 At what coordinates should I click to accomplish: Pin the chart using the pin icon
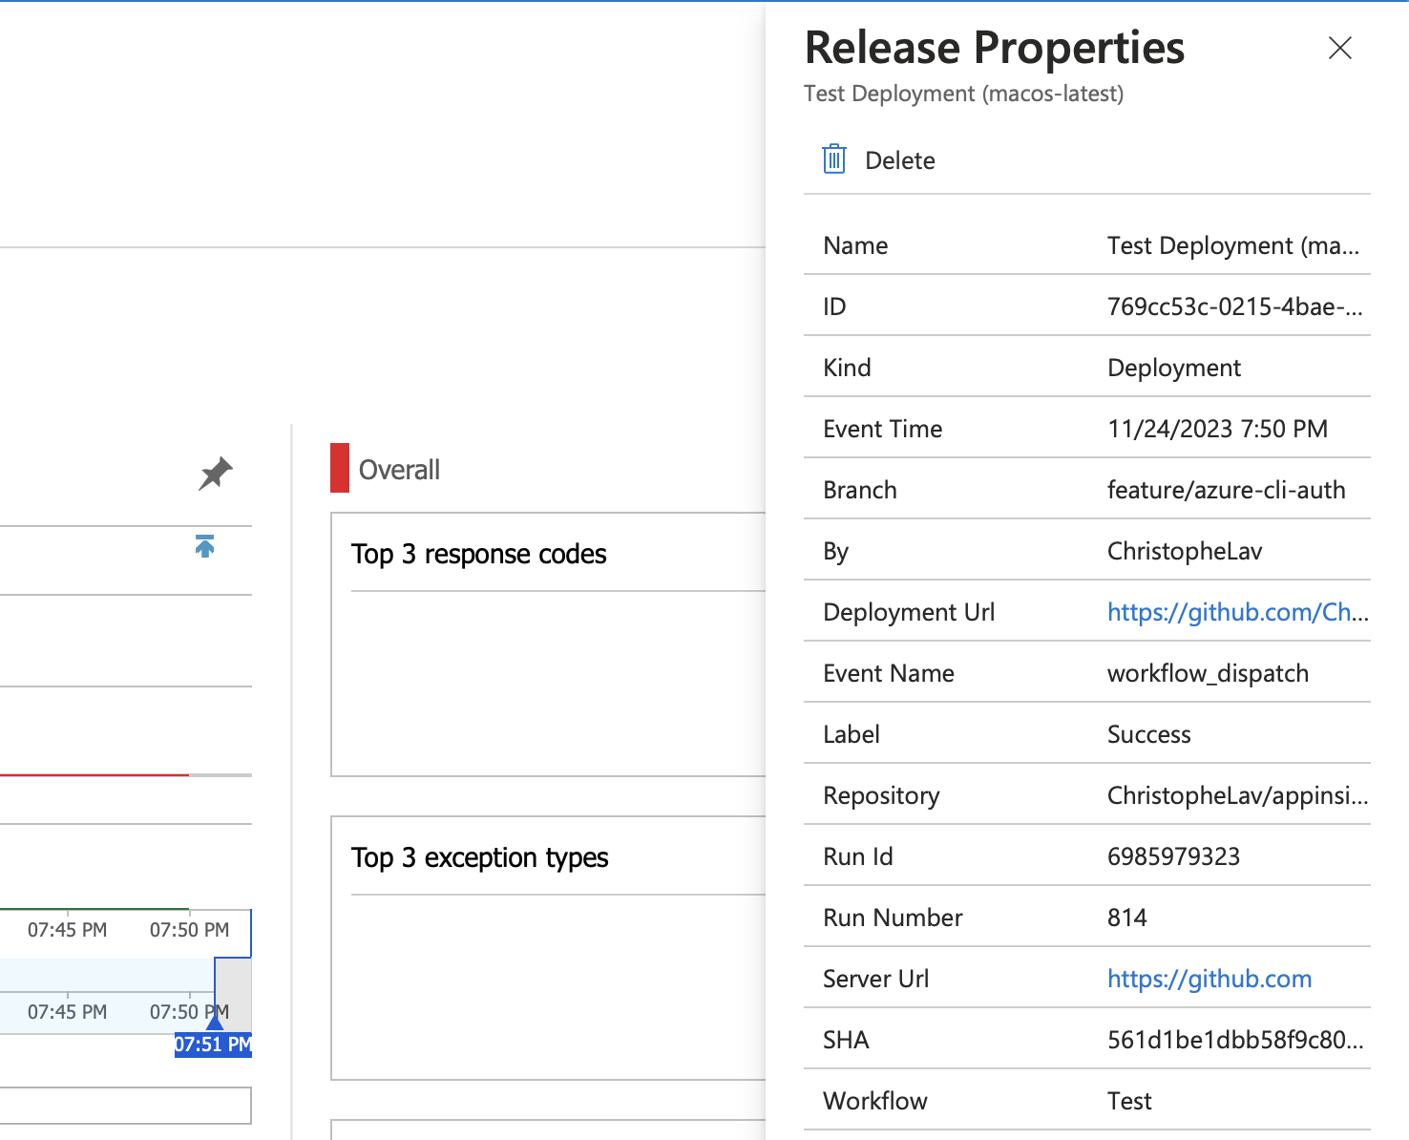216,474
